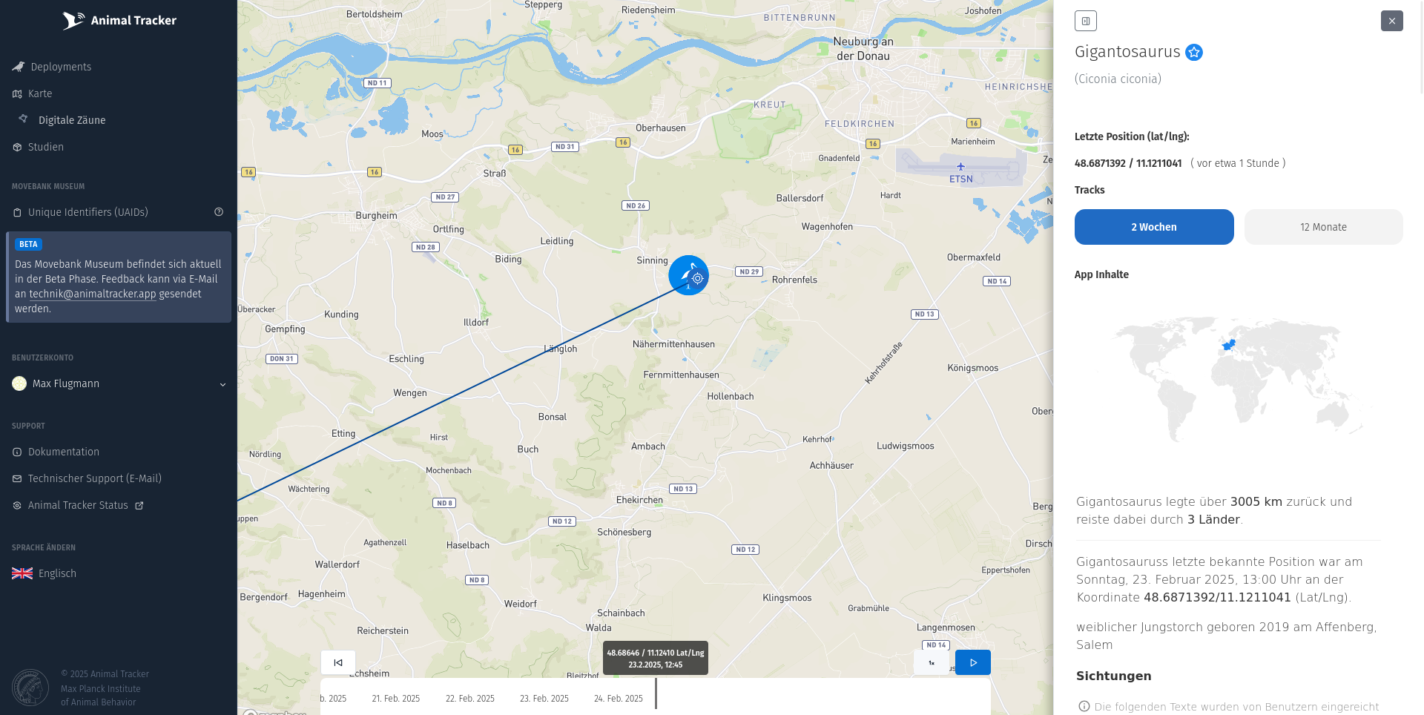
Task: Open the Deployments menu item
Action: (61, 67)
